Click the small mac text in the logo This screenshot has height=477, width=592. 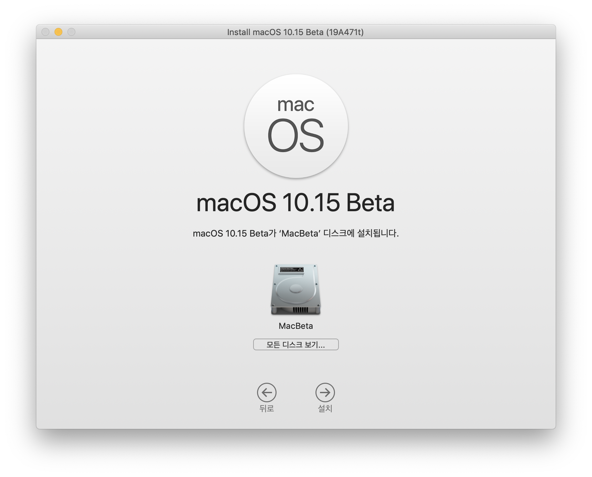(296, 105)
